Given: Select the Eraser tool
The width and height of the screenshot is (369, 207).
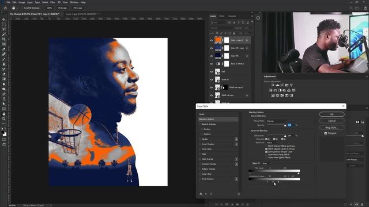Looking at the screenshot, I should pos(4,74).
